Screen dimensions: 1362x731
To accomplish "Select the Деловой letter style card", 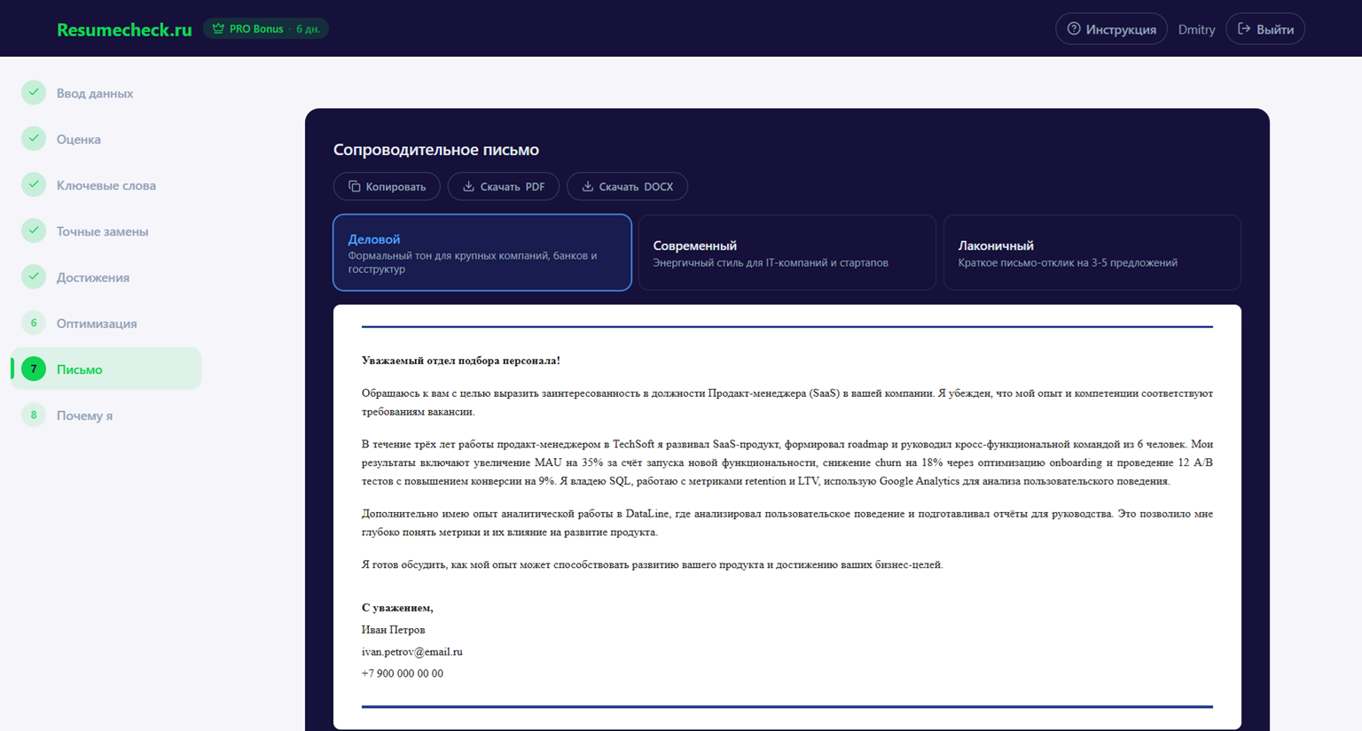I will 481,252.
